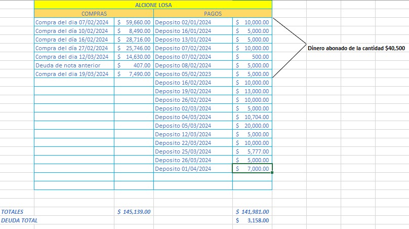409x229 pixels.
Task: Select cell Deposito 13/01/2024
Action: point(193,40)
